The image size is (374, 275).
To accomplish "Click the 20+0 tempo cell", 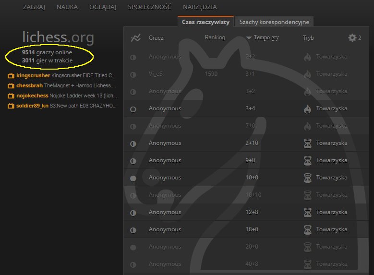I will coord(252,247).
